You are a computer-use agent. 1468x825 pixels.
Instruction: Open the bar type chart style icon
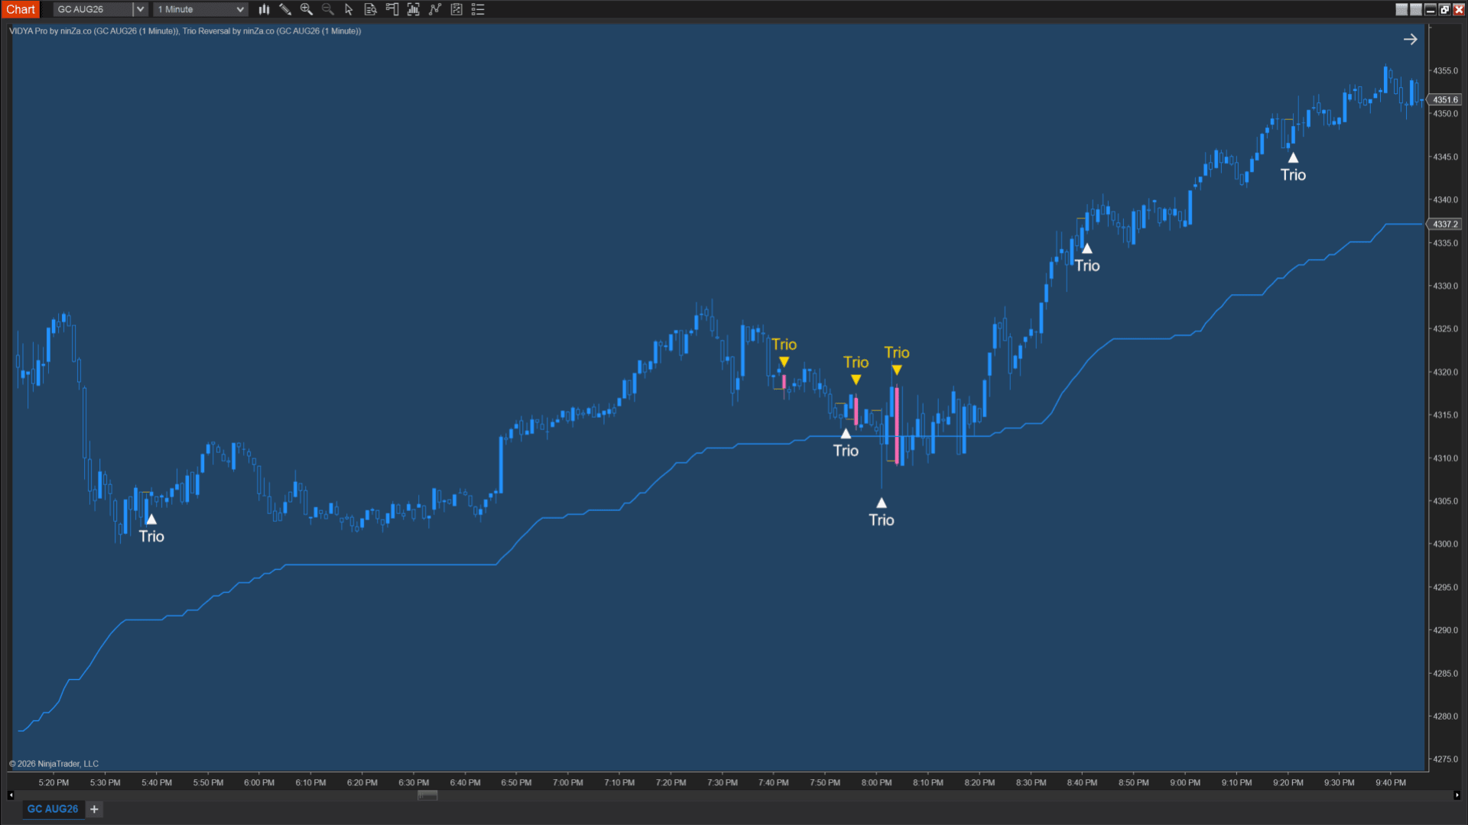pos(264,9)
